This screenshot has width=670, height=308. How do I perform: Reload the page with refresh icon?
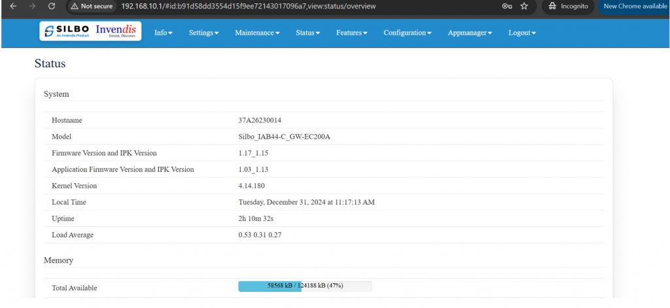point(52,6)
